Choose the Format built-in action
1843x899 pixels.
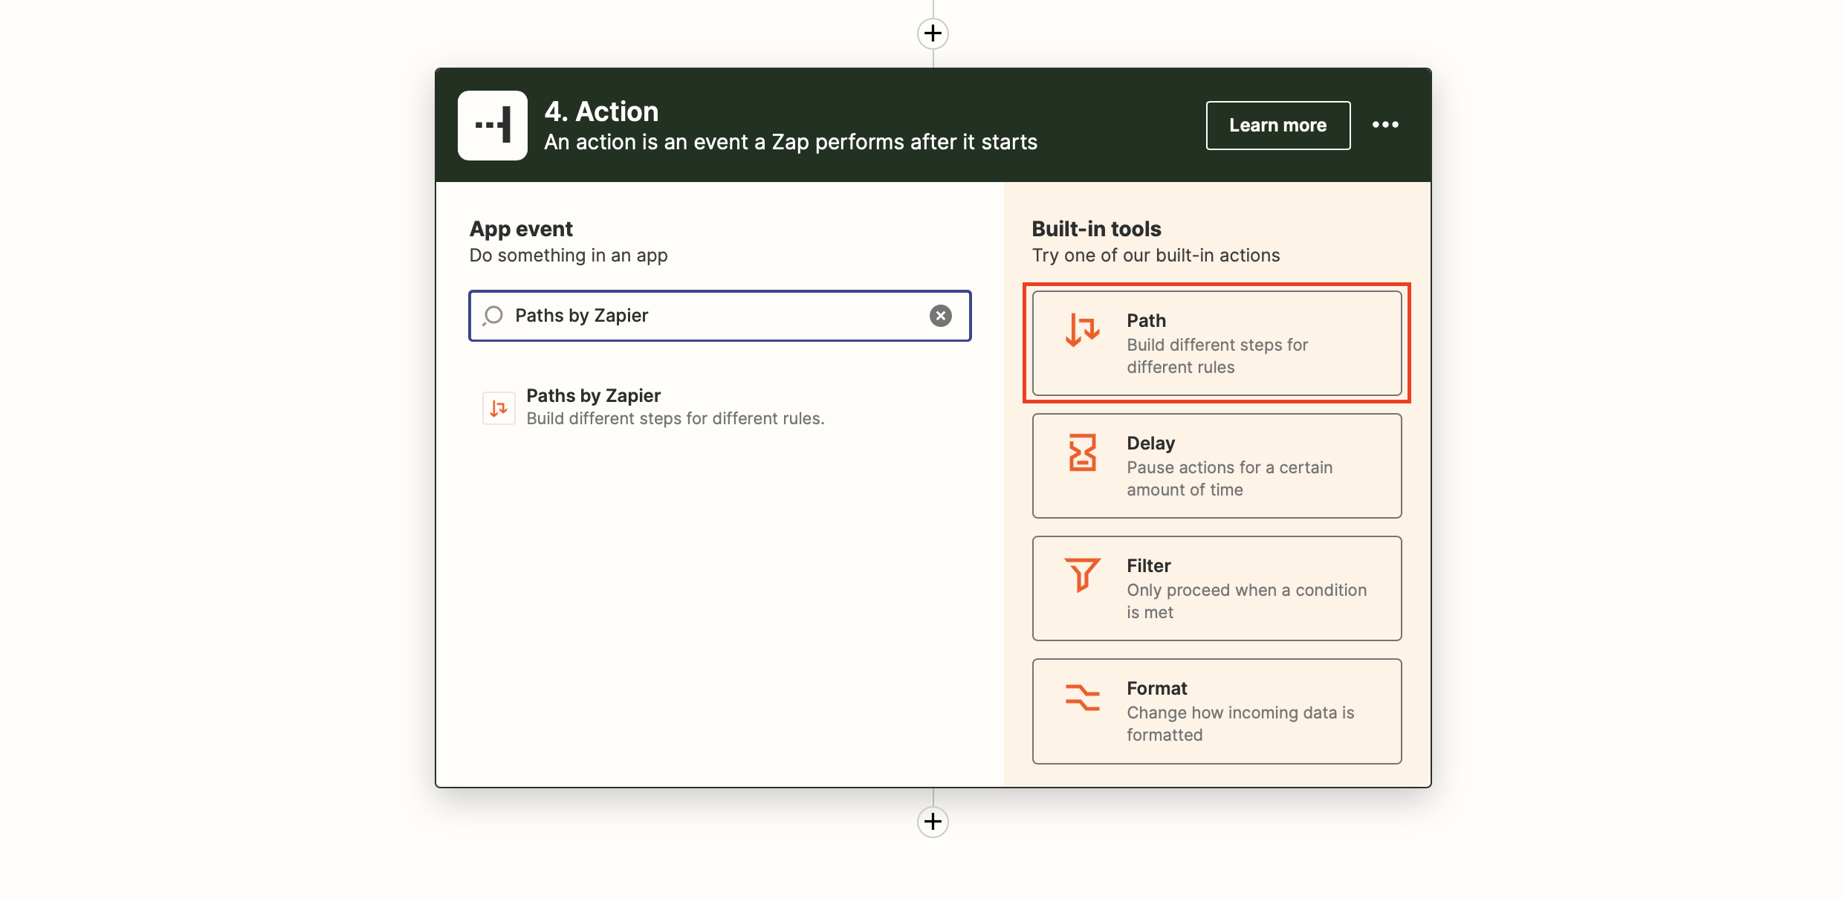[1217, 711]
